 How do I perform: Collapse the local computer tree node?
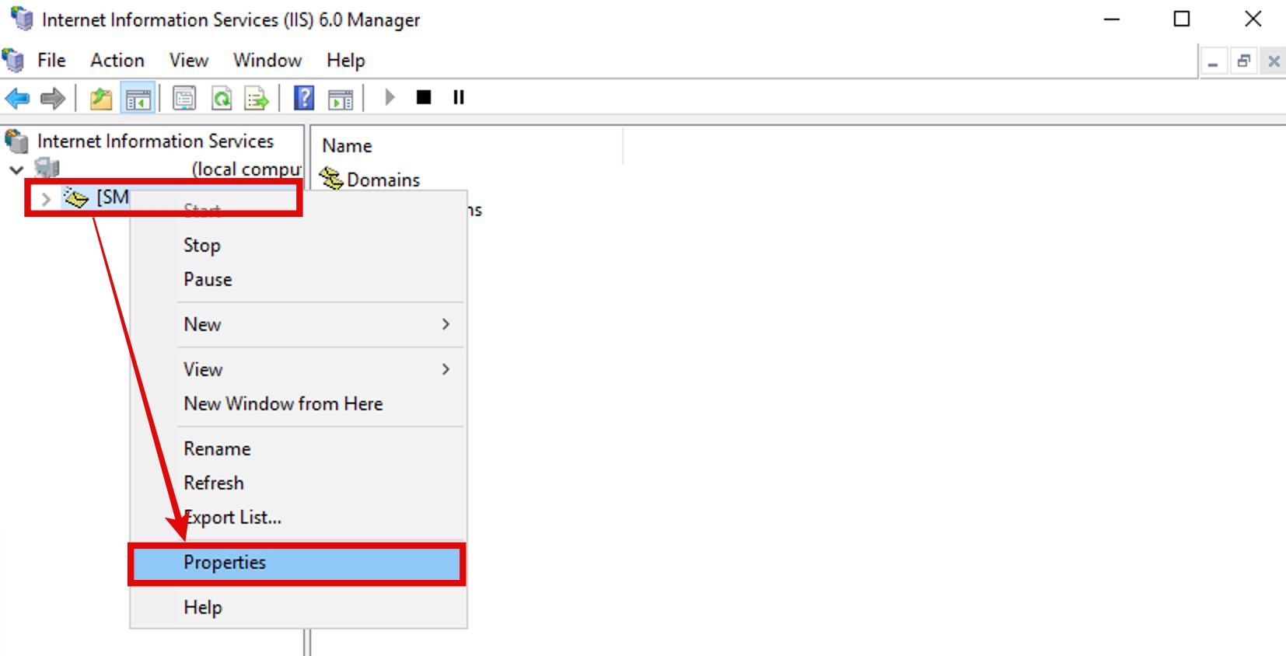pos(16,169)
